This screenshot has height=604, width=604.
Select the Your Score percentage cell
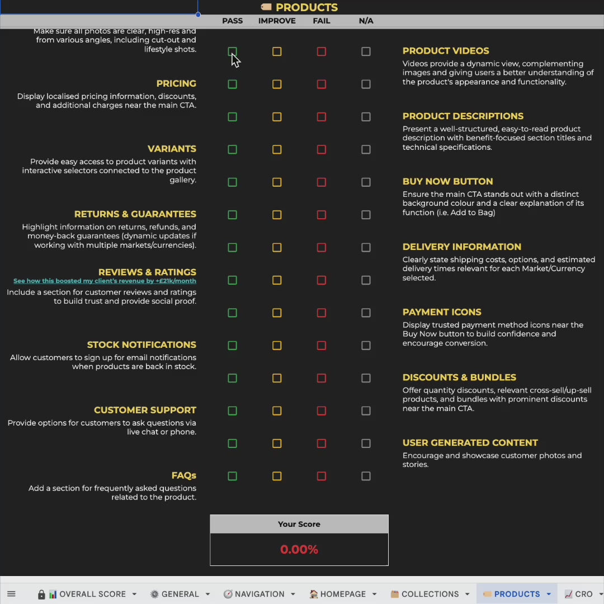pyautogui.click(x=299, y=549)
